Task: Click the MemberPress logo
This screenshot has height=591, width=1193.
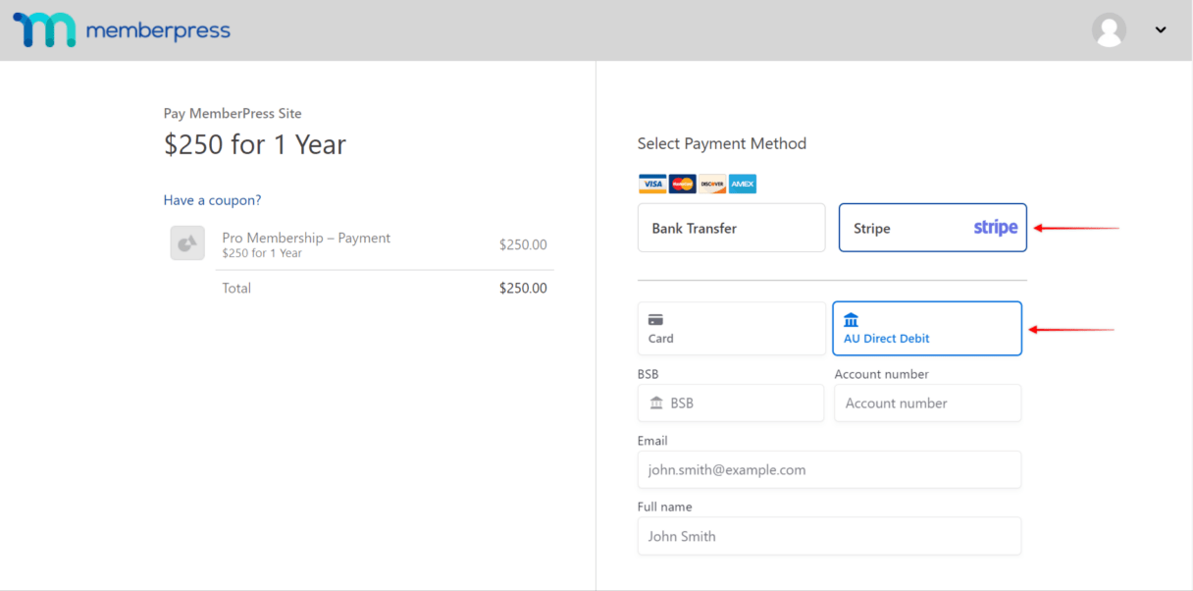Action: pyautogui.click(x=122, y=30)
